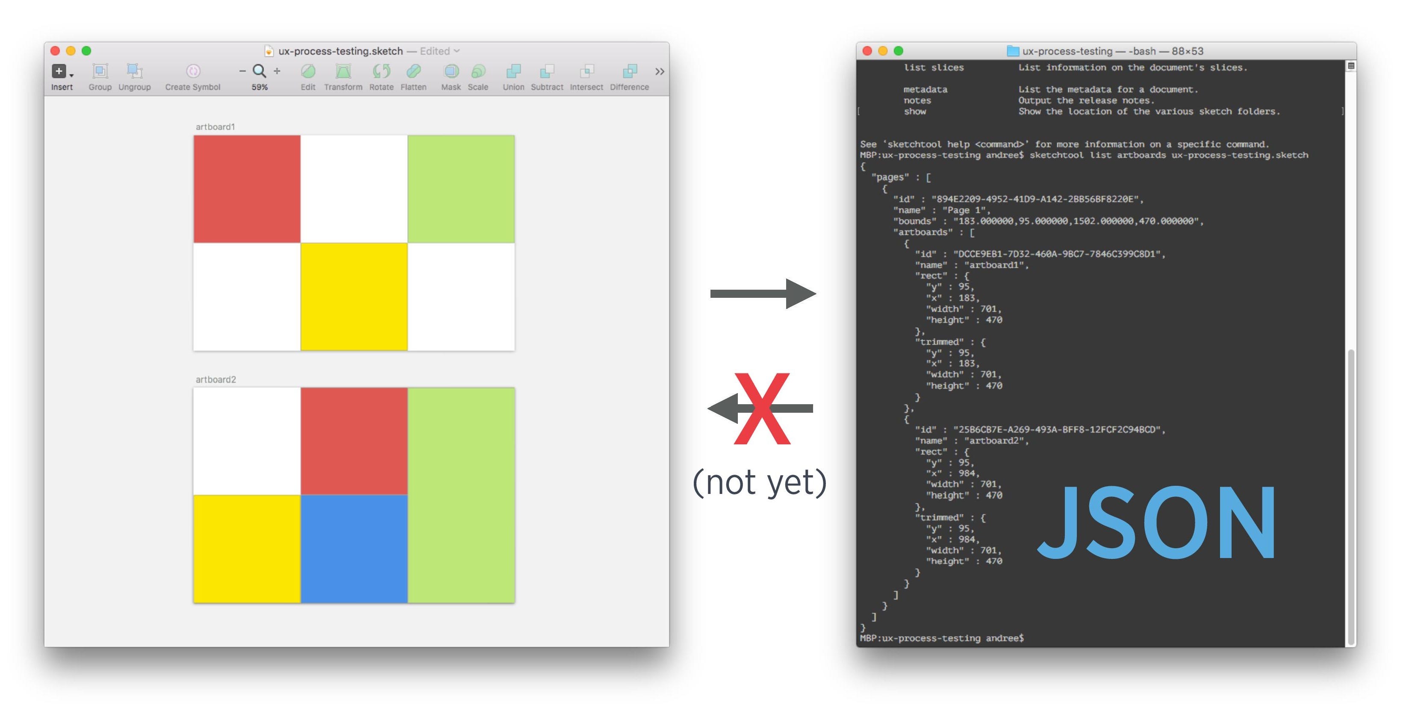Click the Transform toolbar item
Viewport: 1403px width, 705px height.
click(x=344, y=71)
